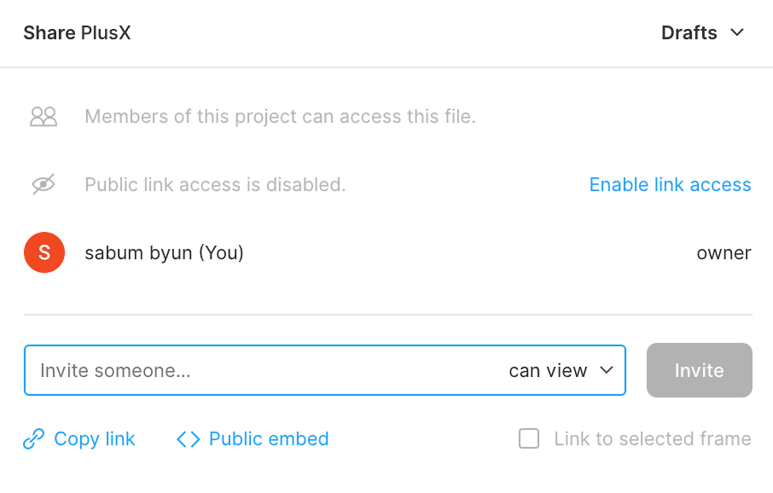773x493 pixels.
Task: Click the owner role label
Action: 723,253
